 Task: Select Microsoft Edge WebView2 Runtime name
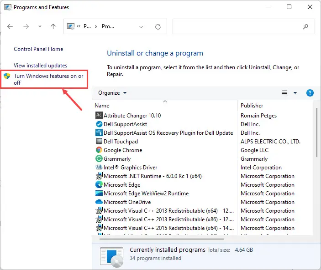[x=146, y=194]
